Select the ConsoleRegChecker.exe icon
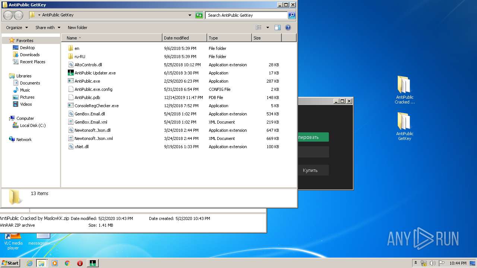The image size is (477, 268). click(71, 106)
